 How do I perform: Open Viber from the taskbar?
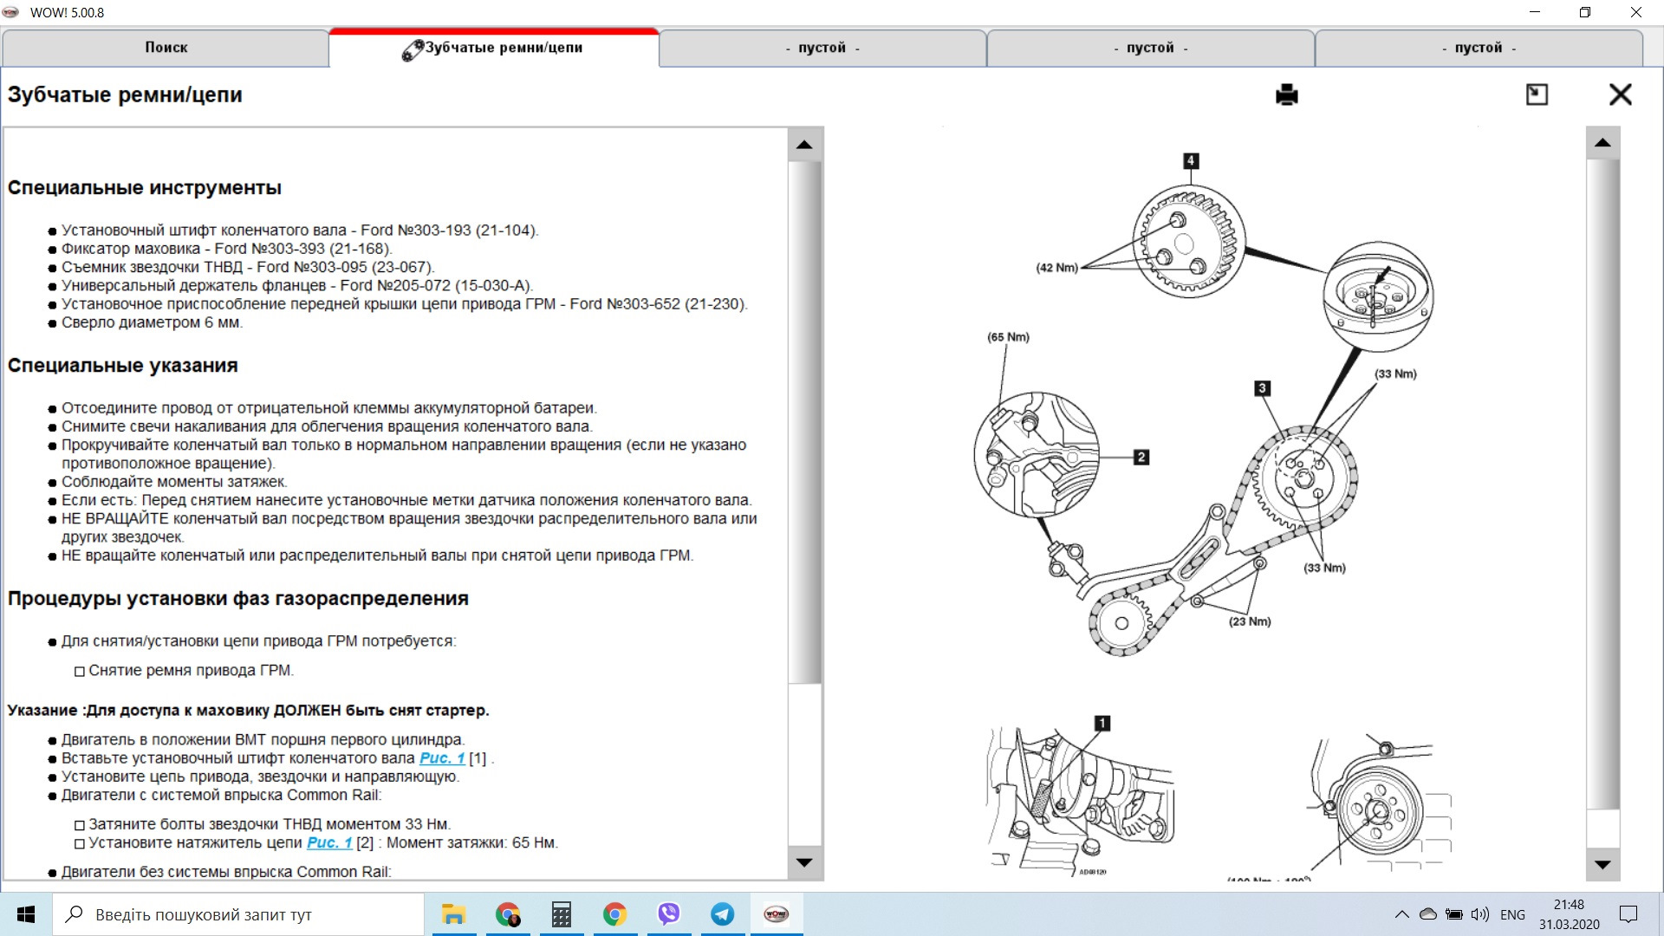point(668,914)
